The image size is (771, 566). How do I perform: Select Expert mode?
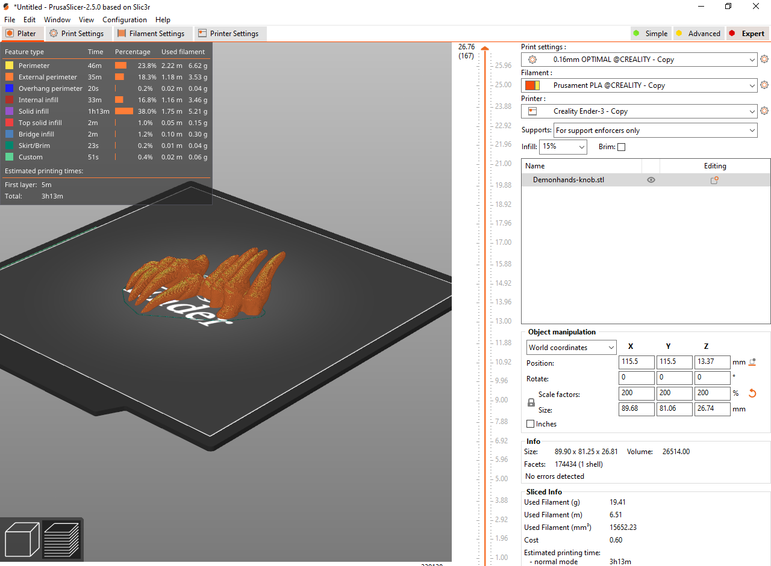click(x=747, y=34)
